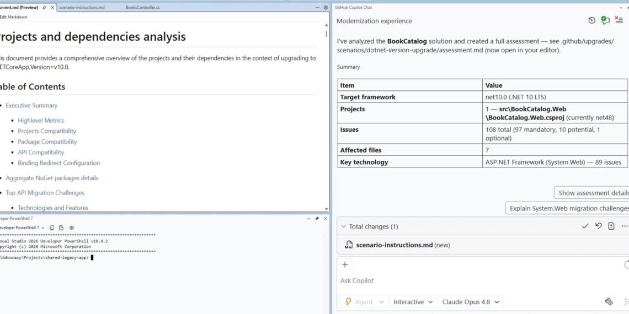This screenshot has width=629, height=314.
Task: Click markdown preview scrollbar up arrow
Action: pos(326,25)
